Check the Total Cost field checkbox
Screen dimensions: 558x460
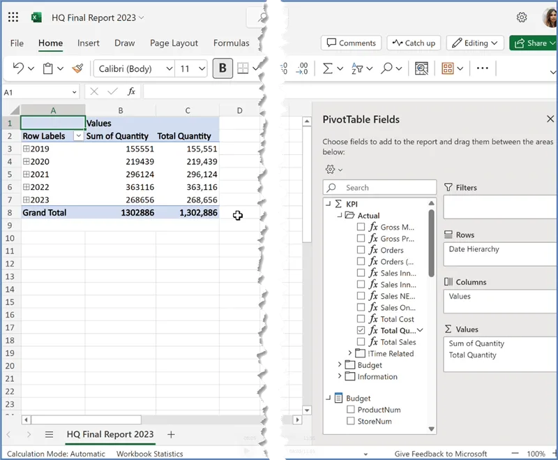pyautogui.click(x=361, y=319)
